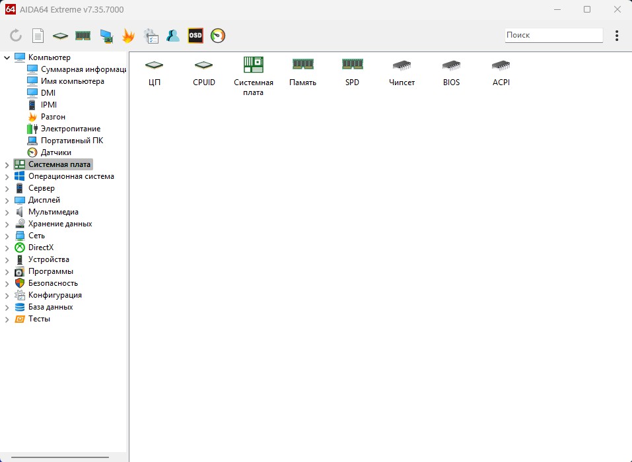Expand the Дисплей tree node
Viewport: 632px width, 462px height.
[x=7, y=200]
